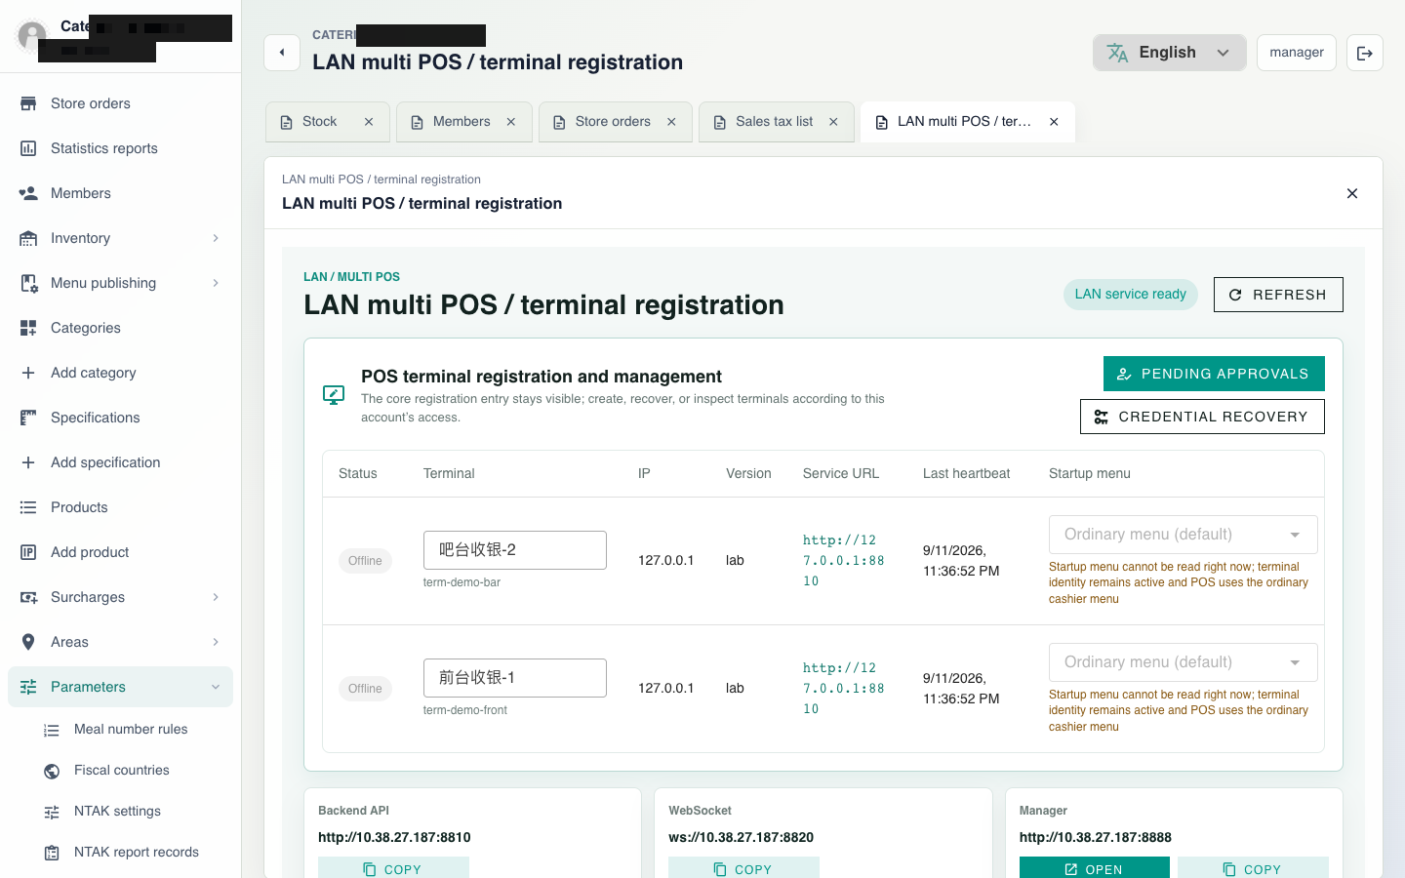Edit the 前台收银-1 terminal name field
1405x878 pixels.
click(x=515, y=678)
